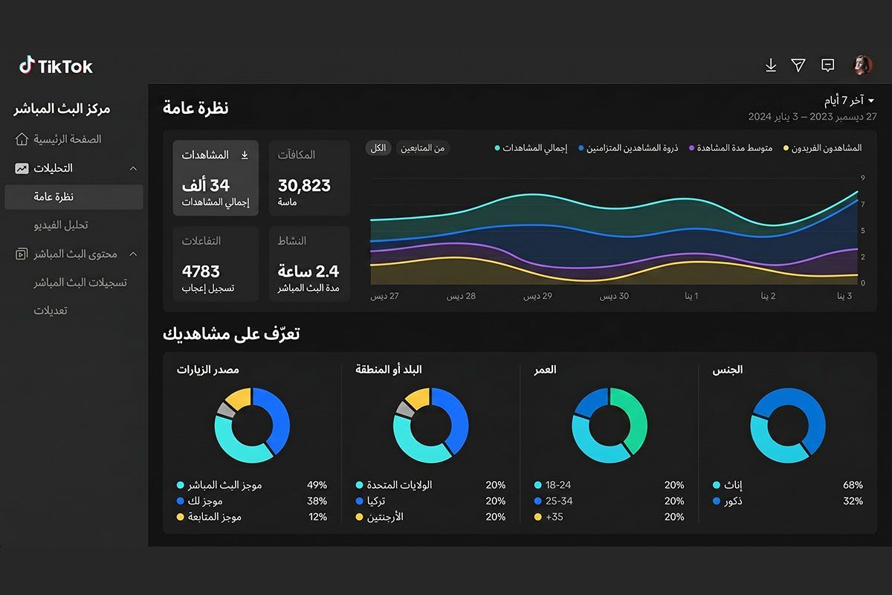This screenshot has height=595, width=892.
Task: Download the المشاهدات card data
Action: [x=245, y=155]
